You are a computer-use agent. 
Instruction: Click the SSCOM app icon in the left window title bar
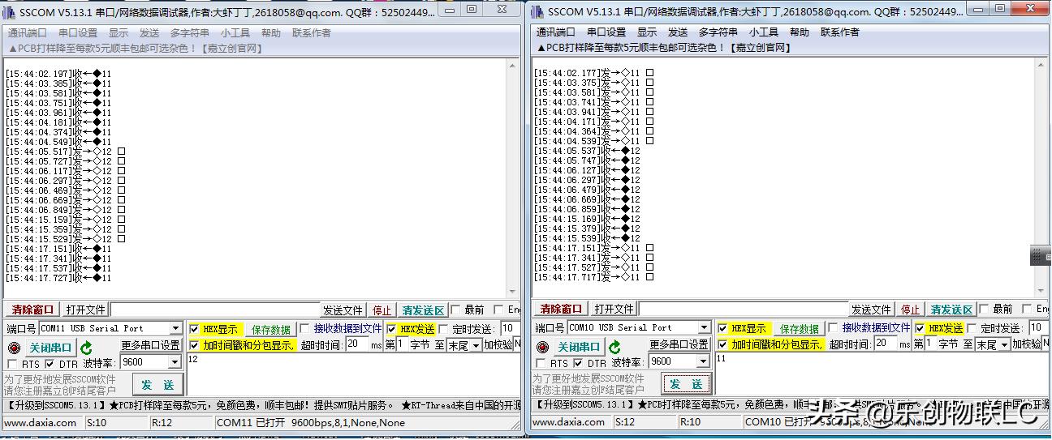click(10, 11)
